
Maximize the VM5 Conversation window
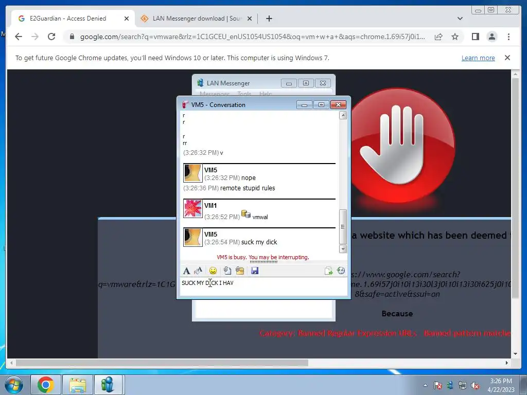pyautogui.click(x=321, y=105)
